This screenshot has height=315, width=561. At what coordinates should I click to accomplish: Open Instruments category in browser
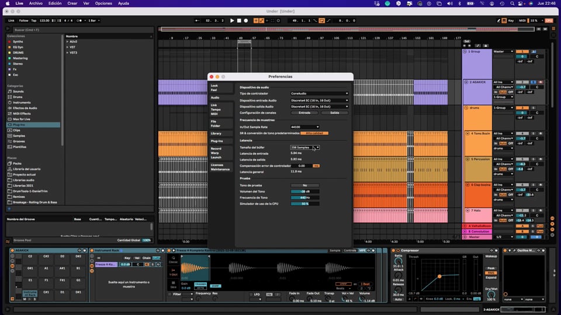click(22, 103)
